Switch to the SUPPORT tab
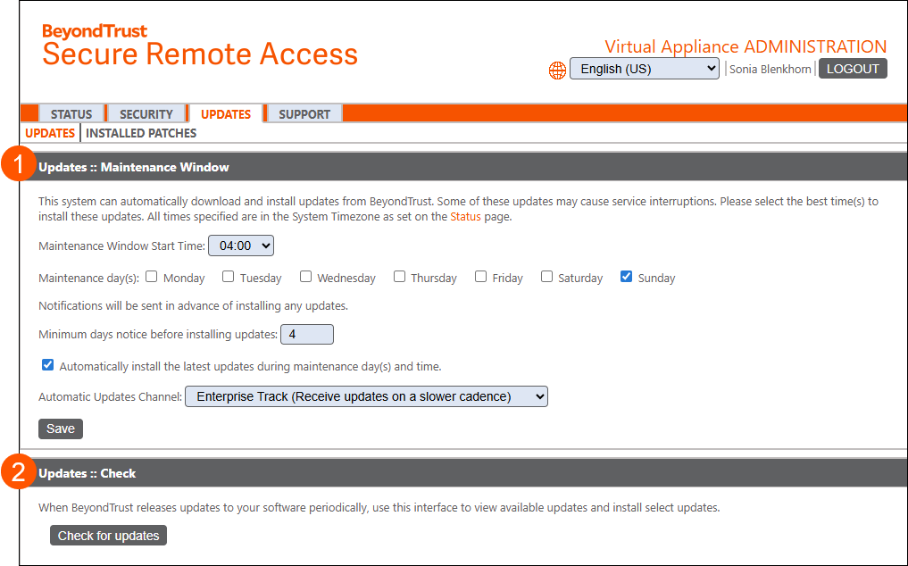The image size is (908, 566). [304, 113]
